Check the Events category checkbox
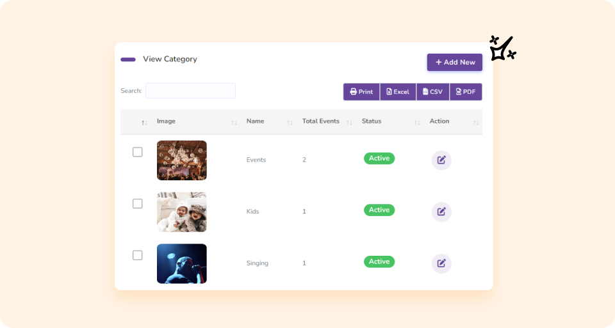The width and height of the screenshot is (615, 328). click(x=138, y=152)
